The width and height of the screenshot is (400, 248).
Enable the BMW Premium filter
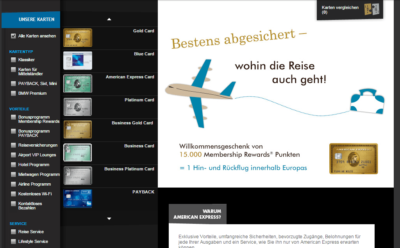pyautogui.click(x=13, y=93)
